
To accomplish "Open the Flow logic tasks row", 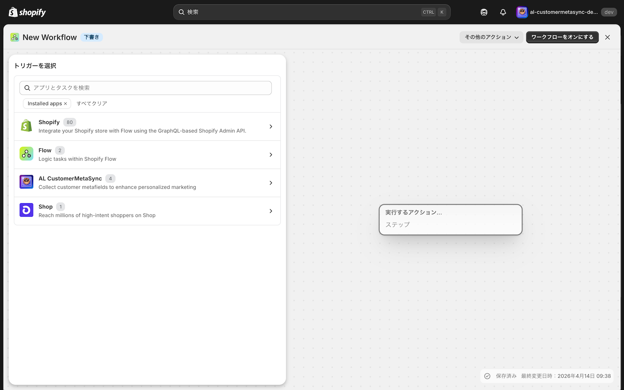I will point(147,155).
